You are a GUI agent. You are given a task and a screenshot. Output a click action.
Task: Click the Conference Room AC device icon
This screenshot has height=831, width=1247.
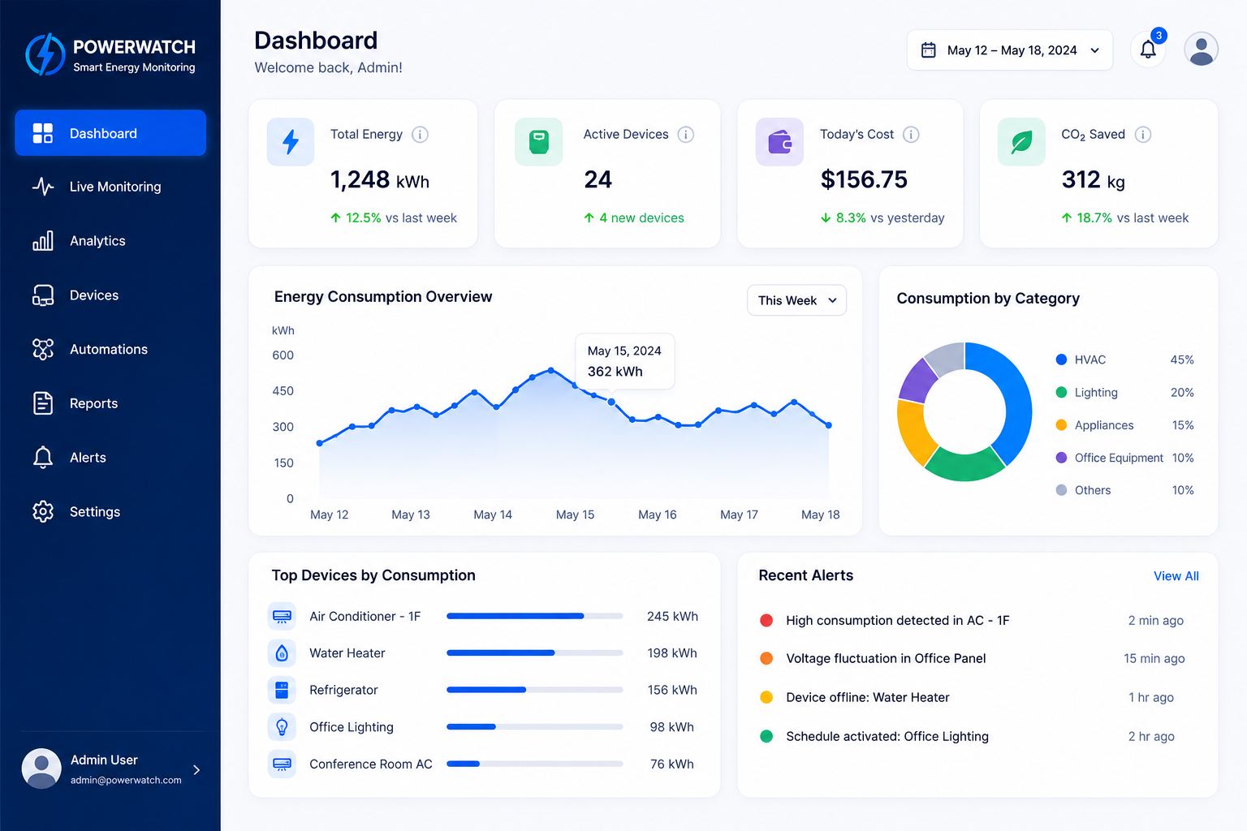pyautogui.click(x=282, y=764)
